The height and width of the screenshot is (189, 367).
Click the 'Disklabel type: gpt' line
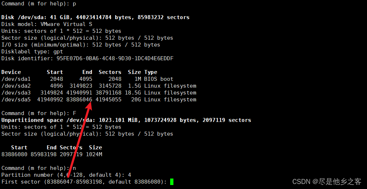32,52
